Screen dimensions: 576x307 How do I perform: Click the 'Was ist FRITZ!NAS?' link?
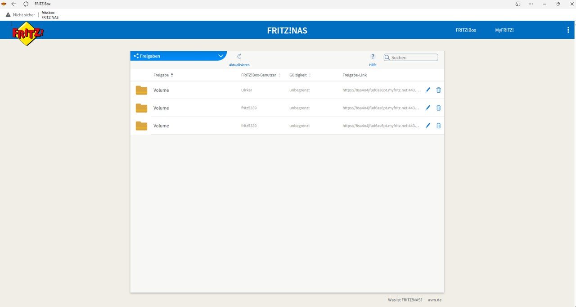(x=405, y=300)
